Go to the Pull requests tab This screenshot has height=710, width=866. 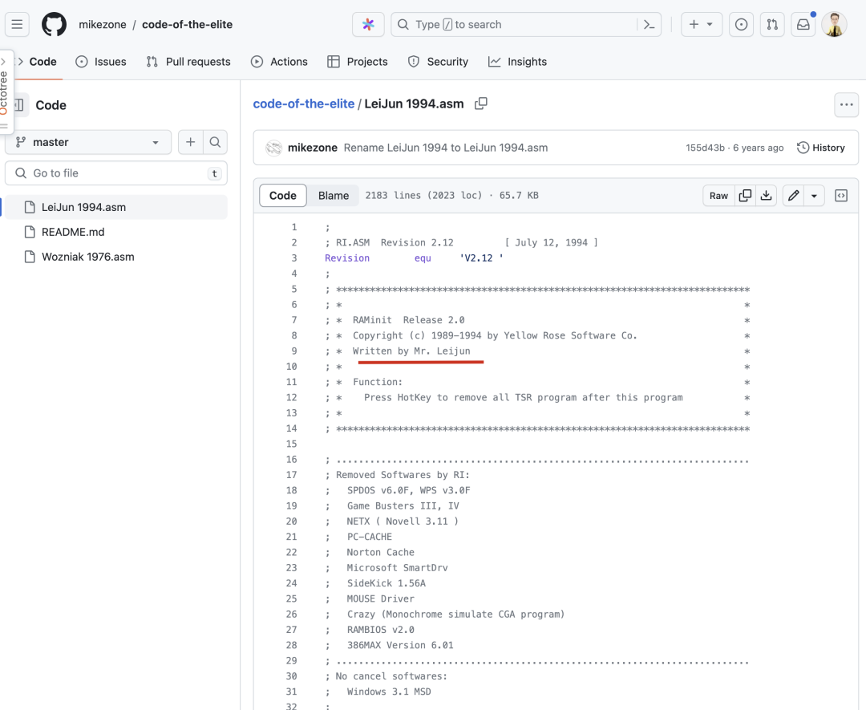188,62
